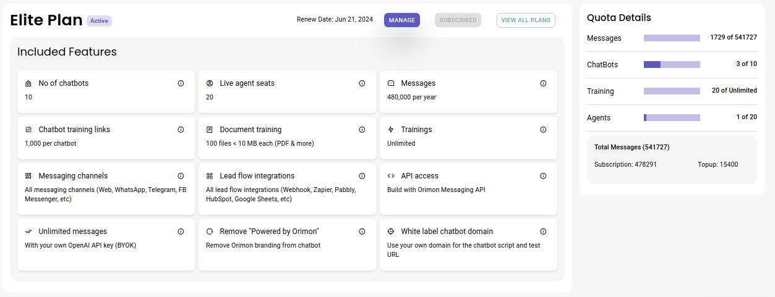Click info icon beside Unlimited messages

pyautogui.click(x=181, y=232)
